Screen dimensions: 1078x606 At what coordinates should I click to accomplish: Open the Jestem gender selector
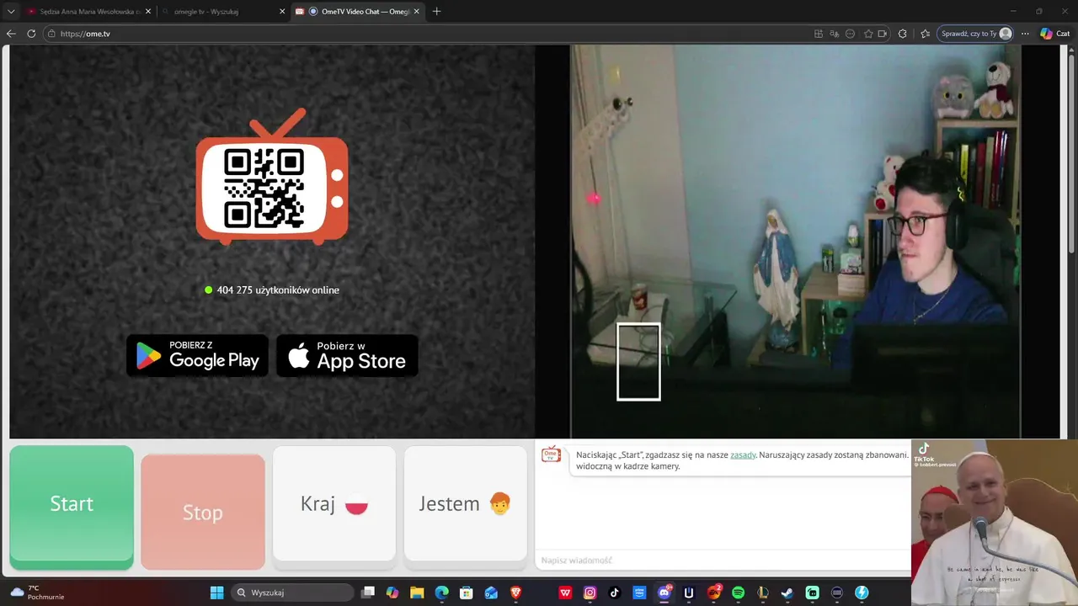click(x=465, y=503)
